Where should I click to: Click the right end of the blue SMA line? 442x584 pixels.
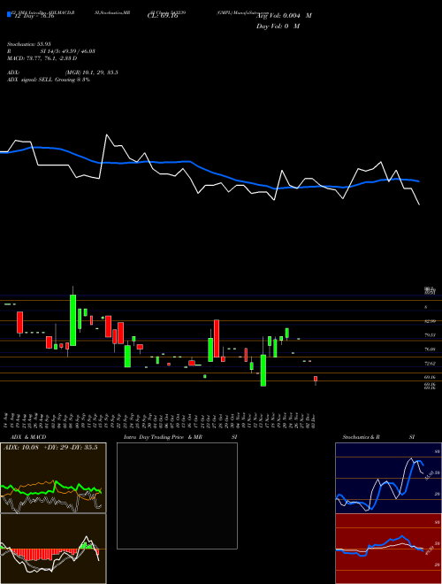tap(418, 181)
